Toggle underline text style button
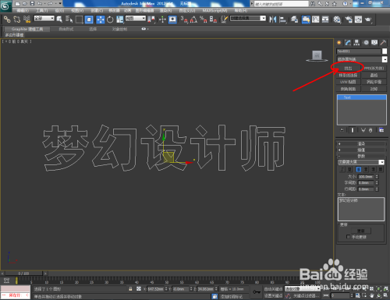Image resolution: width=390 pixels, height=300 pixels. [x=349, y=169]
